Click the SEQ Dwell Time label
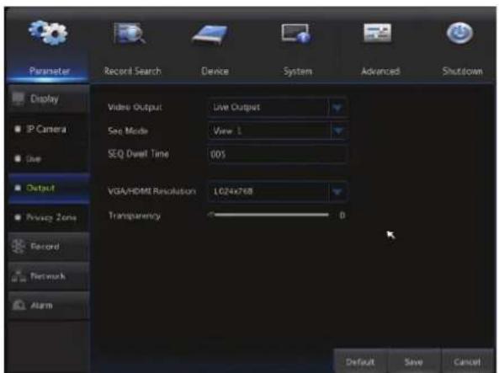The height and width of the screenshot is (373, 499). [139, 154]
